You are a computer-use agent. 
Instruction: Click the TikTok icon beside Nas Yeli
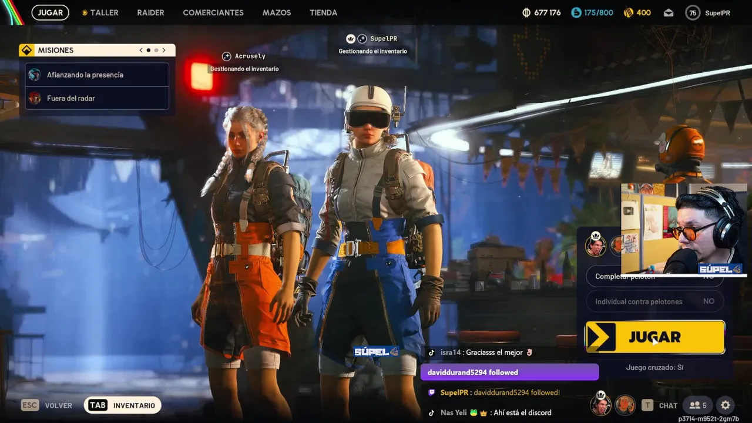pos(431,412)
